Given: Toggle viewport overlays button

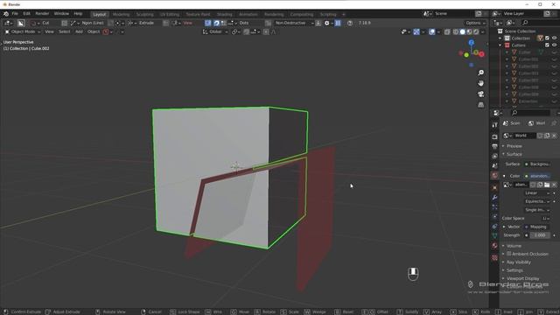Looking at the screenshot, I should click(x=432, y=31).
